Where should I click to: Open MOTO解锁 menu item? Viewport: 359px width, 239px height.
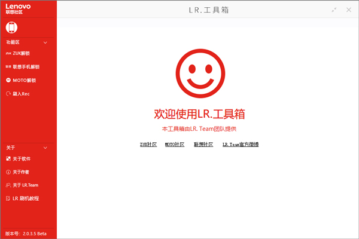[21, 80]
